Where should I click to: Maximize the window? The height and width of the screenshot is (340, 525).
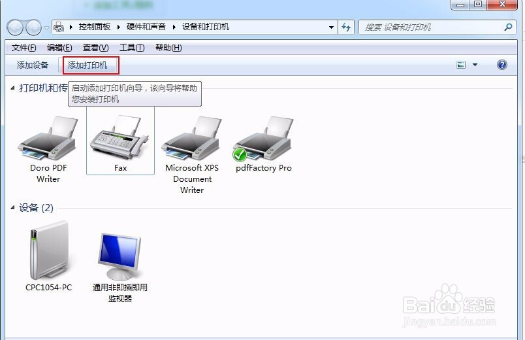478,5
